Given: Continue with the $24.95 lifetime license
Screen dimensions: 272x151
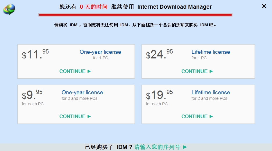Looking at the screenshot, I should 197,71.
